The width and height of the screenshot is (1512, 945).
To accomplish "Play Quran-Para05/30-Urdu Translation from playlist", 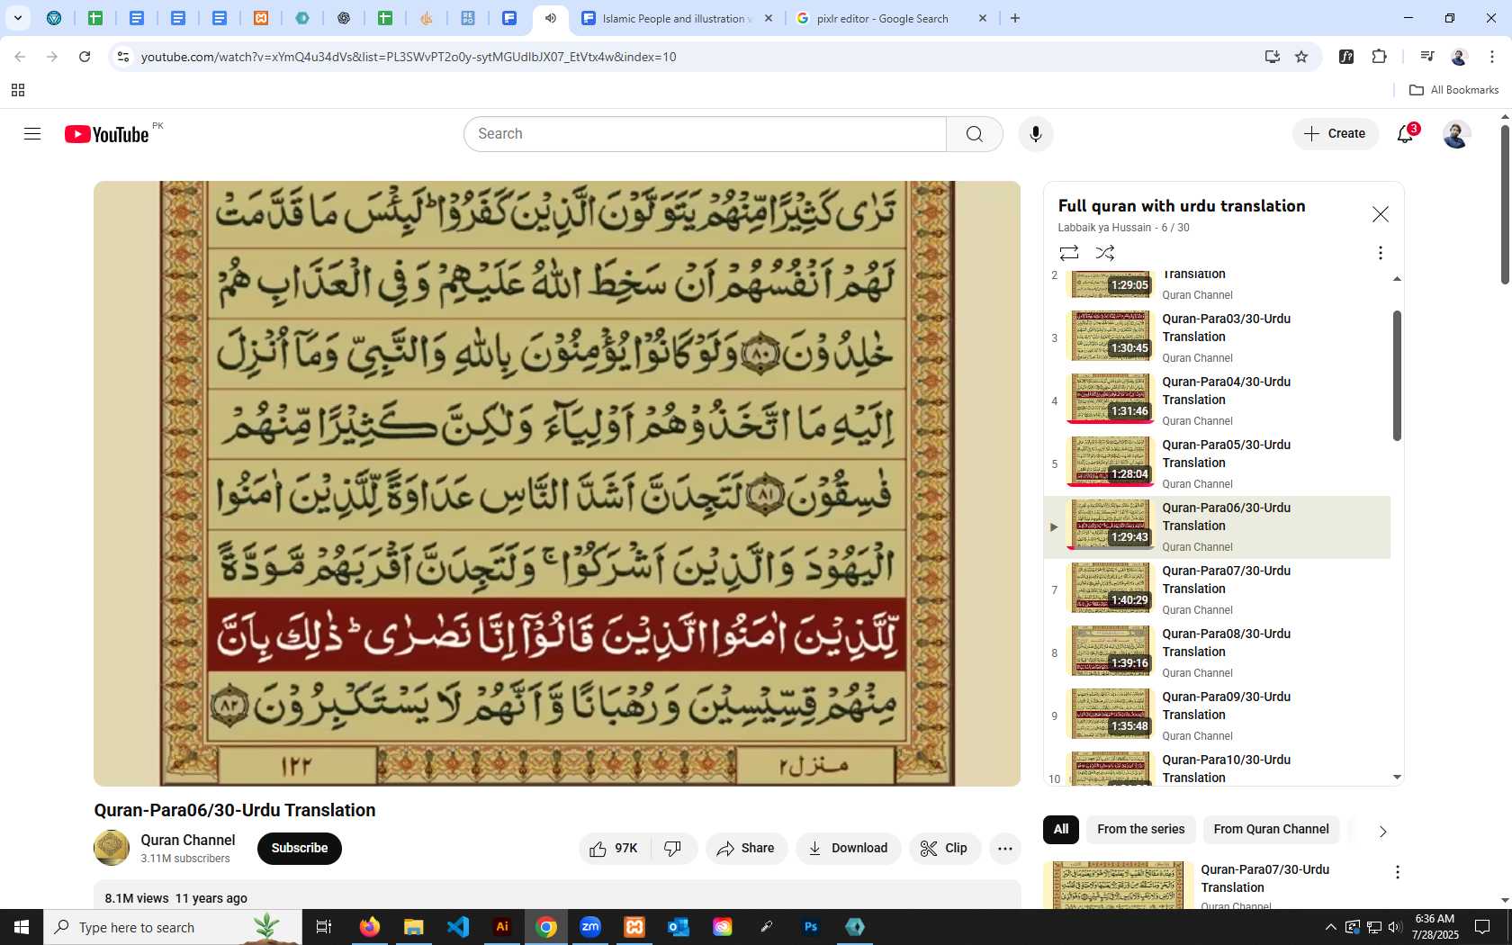I will 1217,464.
